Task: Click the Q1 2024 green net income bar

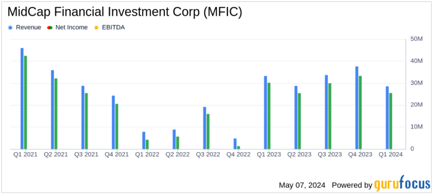Action: (391, 121)
